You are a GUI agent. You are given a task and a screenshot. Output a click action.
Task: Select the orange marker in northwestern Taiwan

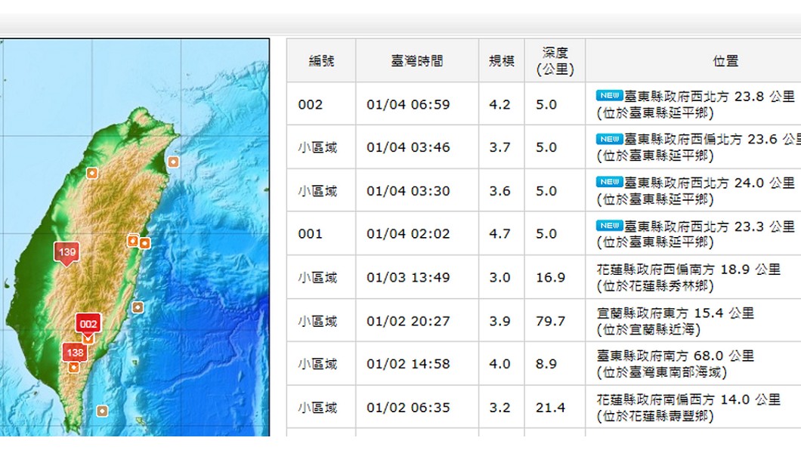92,174
